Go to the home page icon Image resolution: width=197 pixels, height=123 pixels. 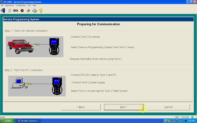10,10
